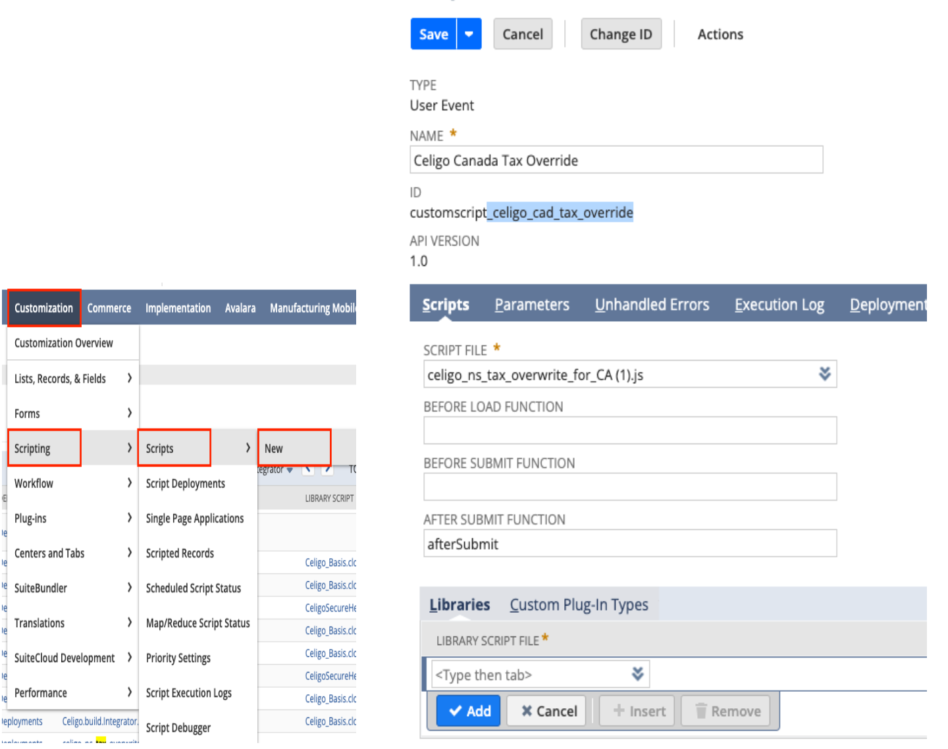948x749 pixels.
Task: Select Scripts in the Scripting submenu
Action: [197, 448]
